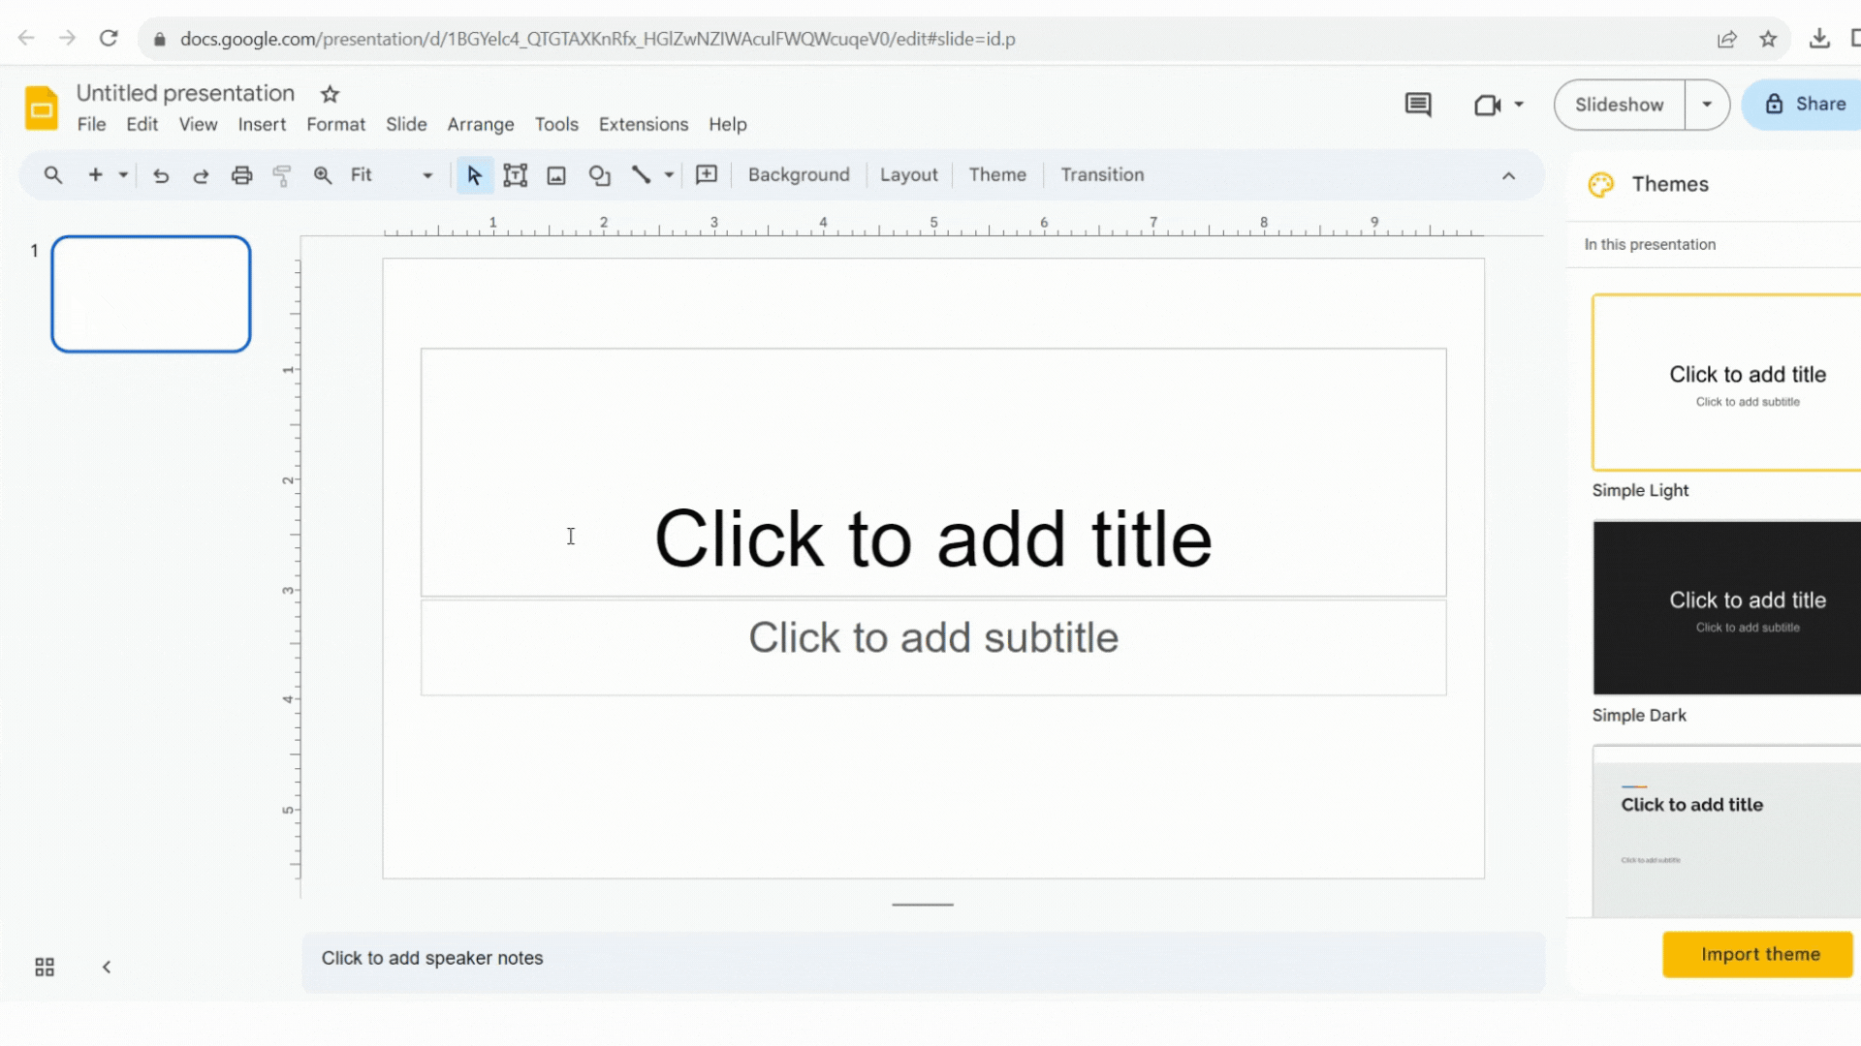This screenshot has height=1046, width=1861.
Task: Open the File menu
Action: pyautogui.click(x=91, y=124)
